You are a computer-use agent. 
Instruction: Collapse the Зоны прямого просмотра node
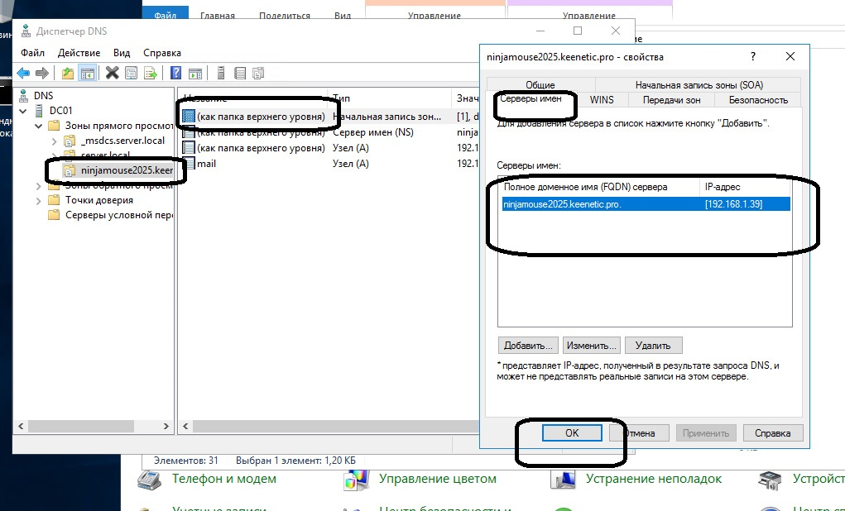pyautogui.click(x=38, y=126)
